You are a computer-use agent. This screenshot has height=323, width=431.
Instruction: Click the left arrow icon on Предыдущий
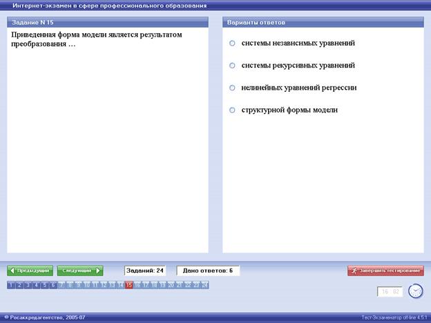pos(12,271)
